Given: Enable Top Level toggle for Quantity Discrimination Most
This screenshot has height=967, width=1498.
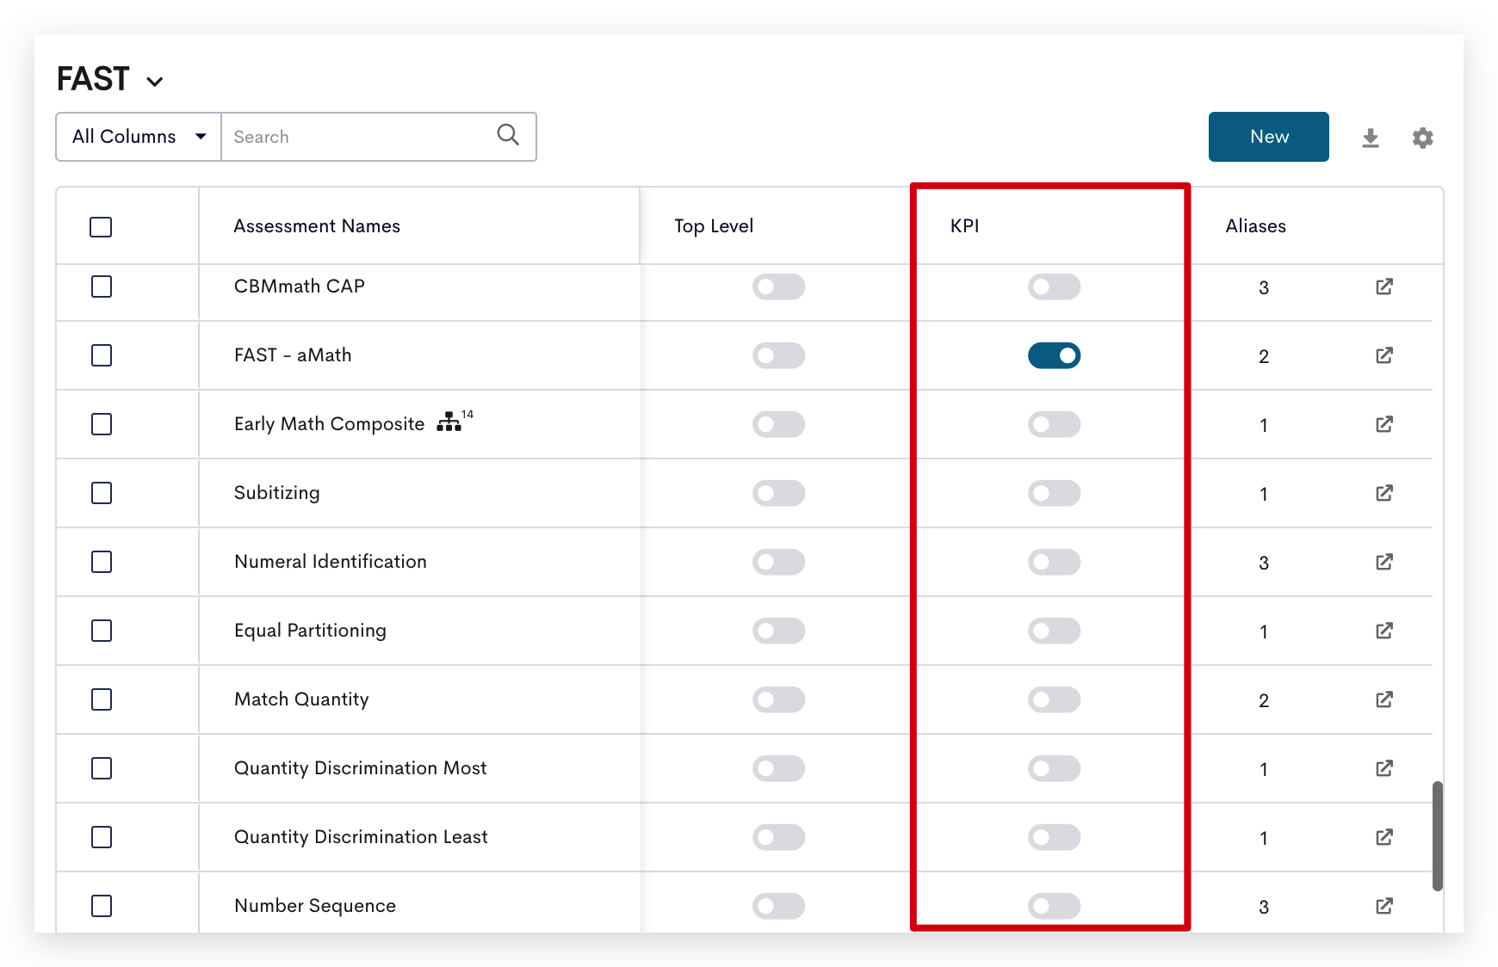Looking at the screenshot, I should [778, 768].
